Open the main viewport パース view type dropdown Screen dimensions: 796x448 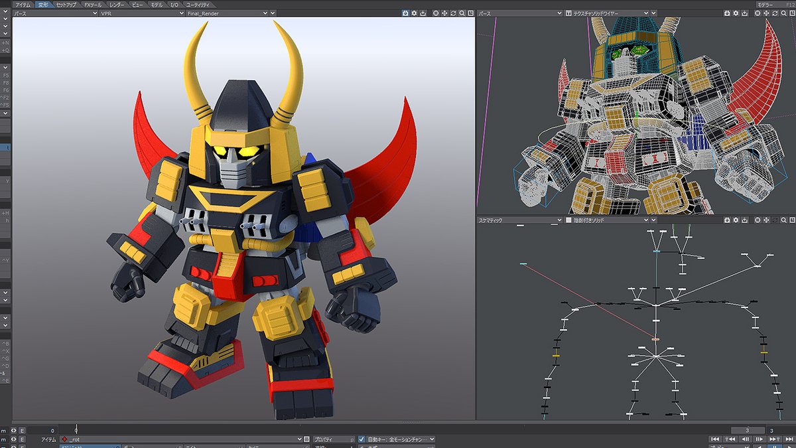pos(55,13)
